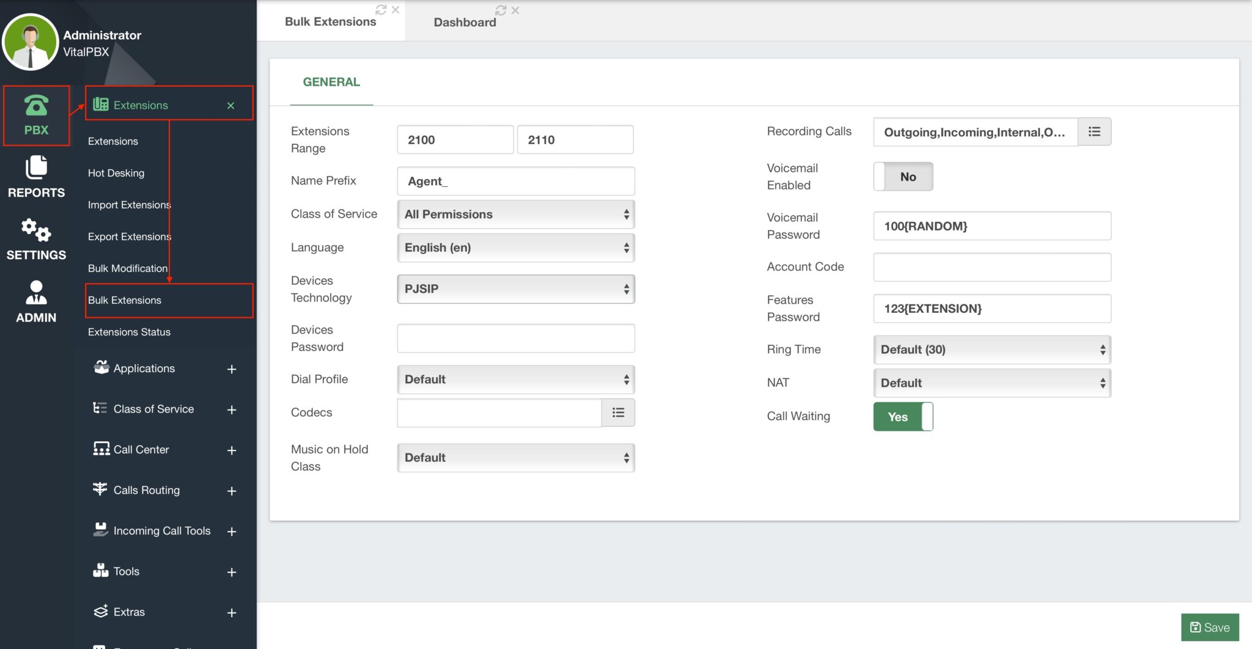Click the Administrator avatar picture

[30, 43]
